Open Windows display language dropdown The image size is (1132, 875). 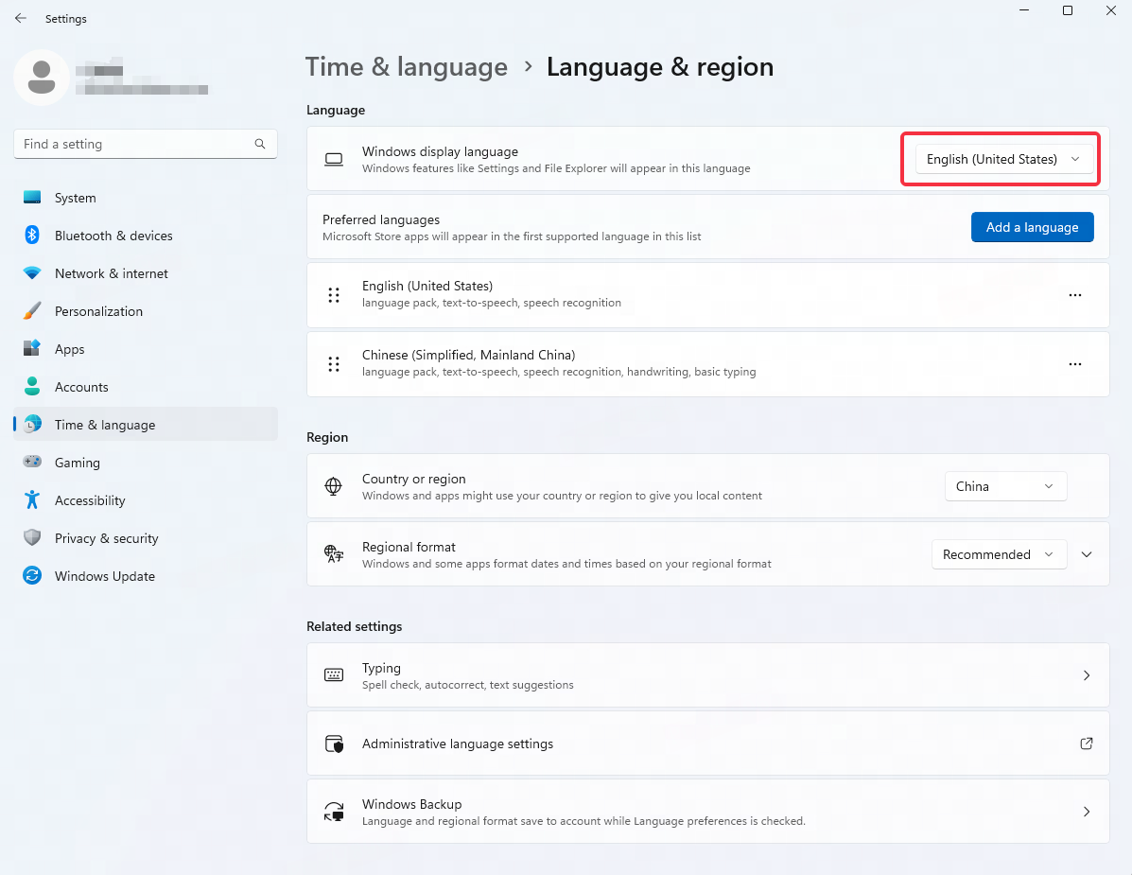pyautogui.click(x=1002, y=159)
